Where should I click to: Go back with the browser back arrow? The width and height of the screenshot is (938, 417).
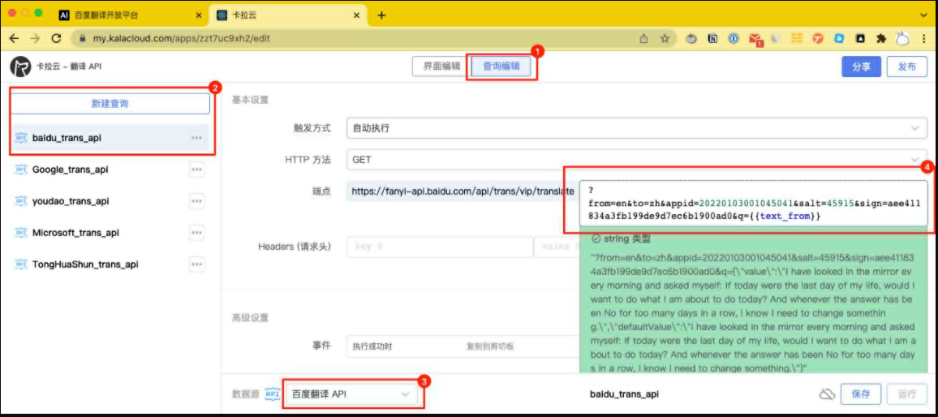tap(15, 38)
